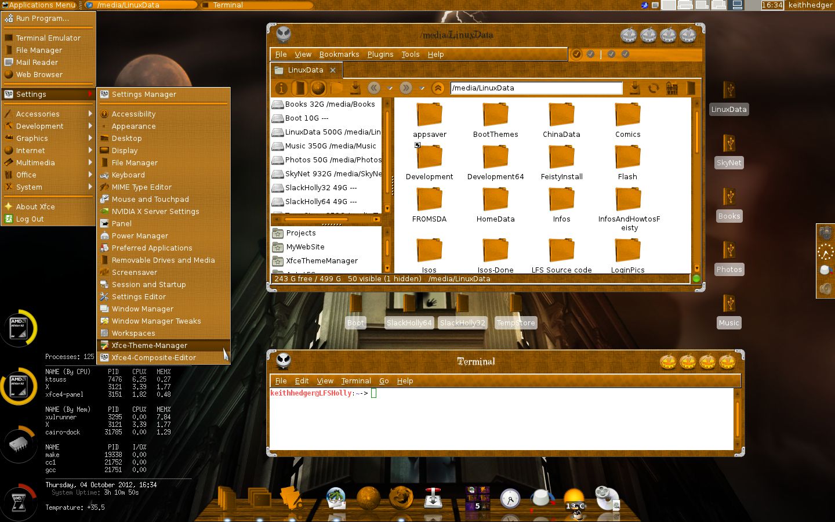The height and width of the screenshot is (522, 835).
Task: Select the MyWebSite bookmark
Action: point(326,246)
